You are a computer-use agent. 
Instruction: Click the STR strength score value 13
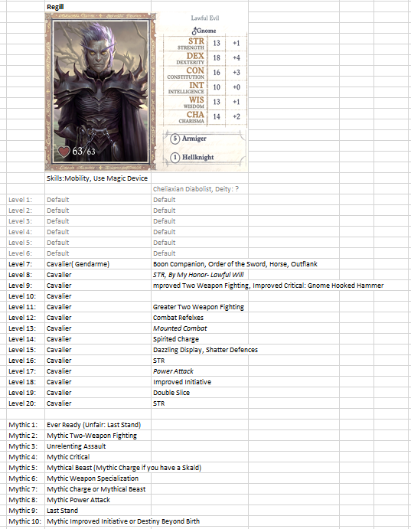click(x=217, y=43)
